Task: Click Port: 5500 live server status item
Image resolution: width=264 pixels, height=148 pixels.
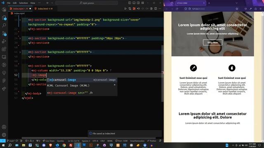Action: point(121,141)
